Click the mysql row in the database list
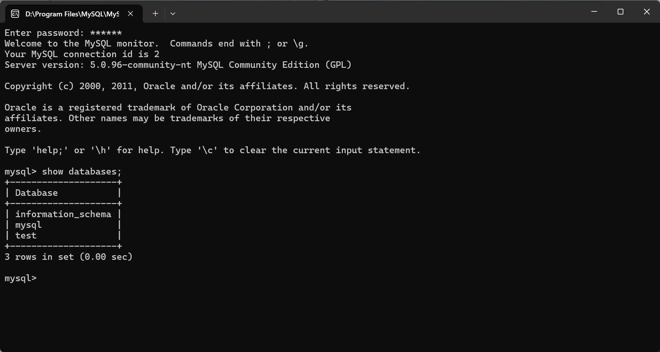This screenshot has width=660, height=352. [x=29, y=225]
